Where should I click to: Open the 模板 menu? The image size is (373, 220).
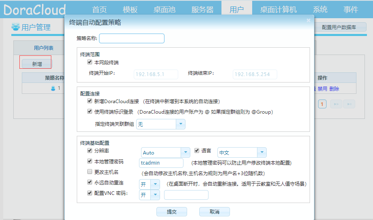tap(130, 10)
